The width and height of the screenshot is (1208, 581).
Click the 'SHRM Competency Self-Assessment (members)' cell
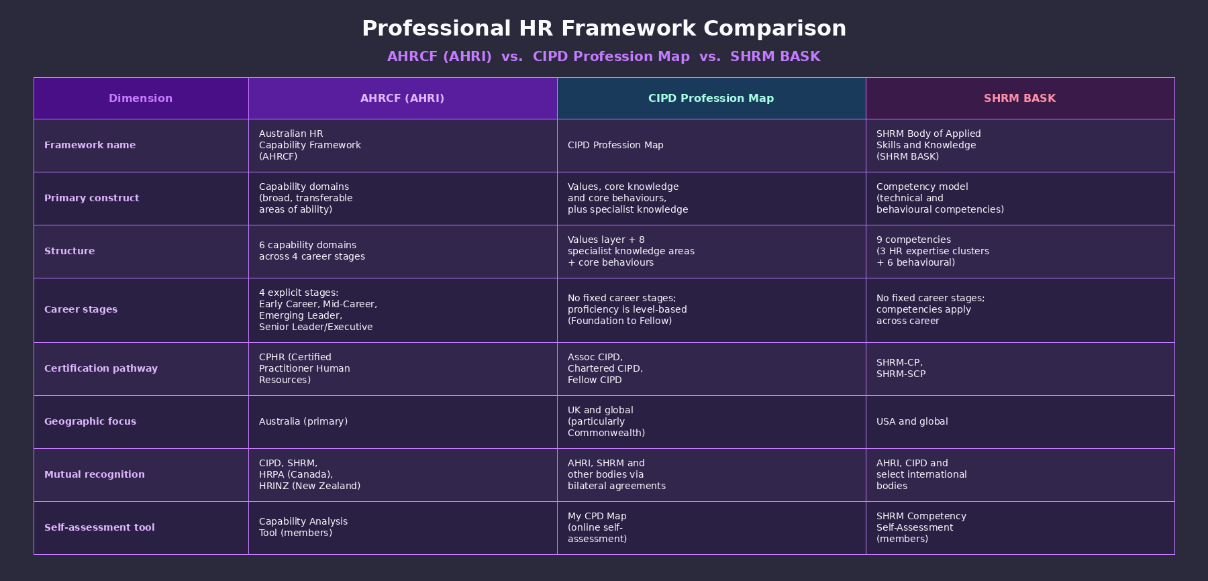pos(1020,528)
